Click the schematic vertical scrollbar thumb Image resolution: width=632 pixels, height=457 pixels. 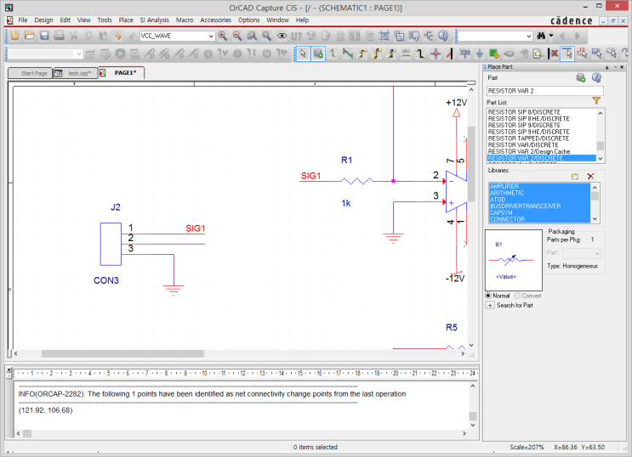(x=471, y=163)
